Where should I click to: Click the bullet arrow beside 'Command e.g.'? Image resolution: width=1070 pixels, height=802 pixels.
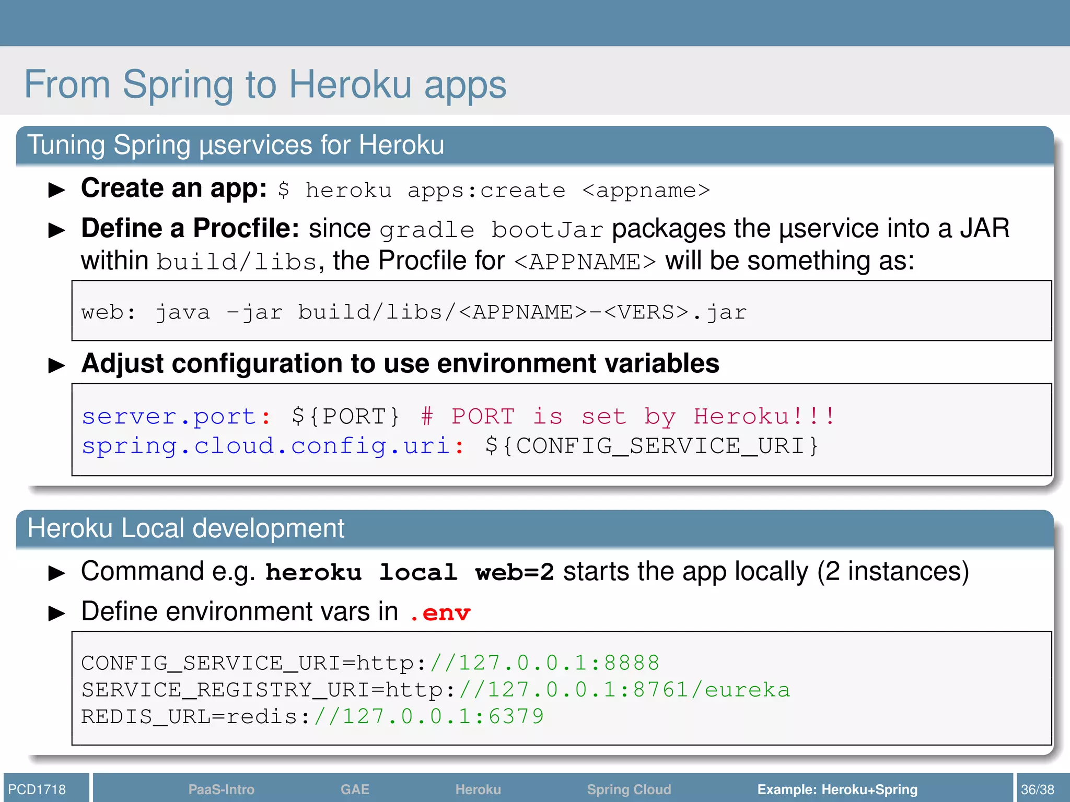tap(56, 573)
